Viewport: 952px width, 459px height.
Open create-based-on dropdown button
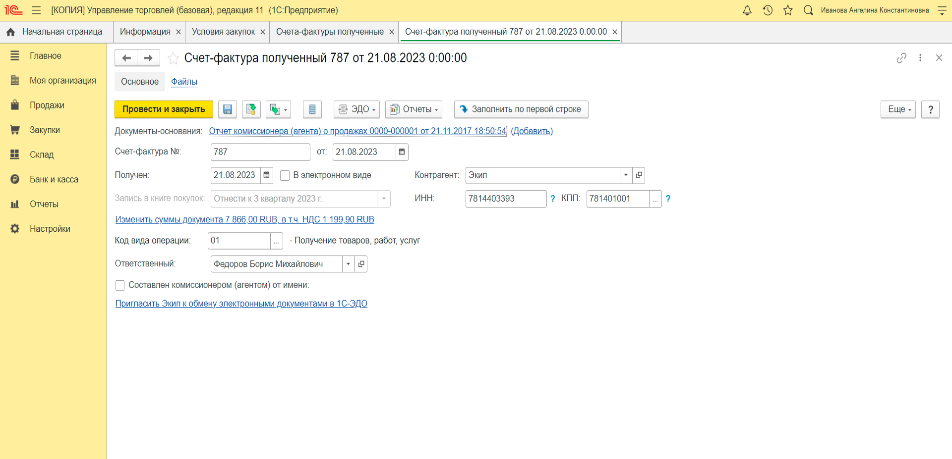click(x=278, y=109)
